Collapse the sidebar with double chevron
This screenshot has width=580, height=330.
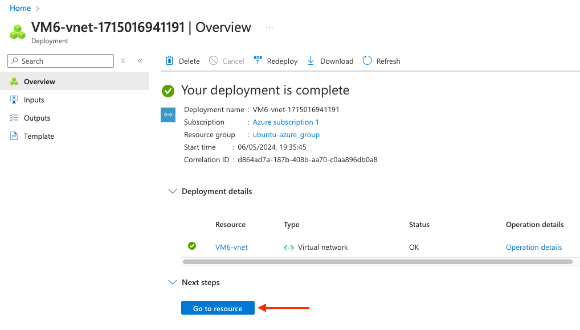140,61
